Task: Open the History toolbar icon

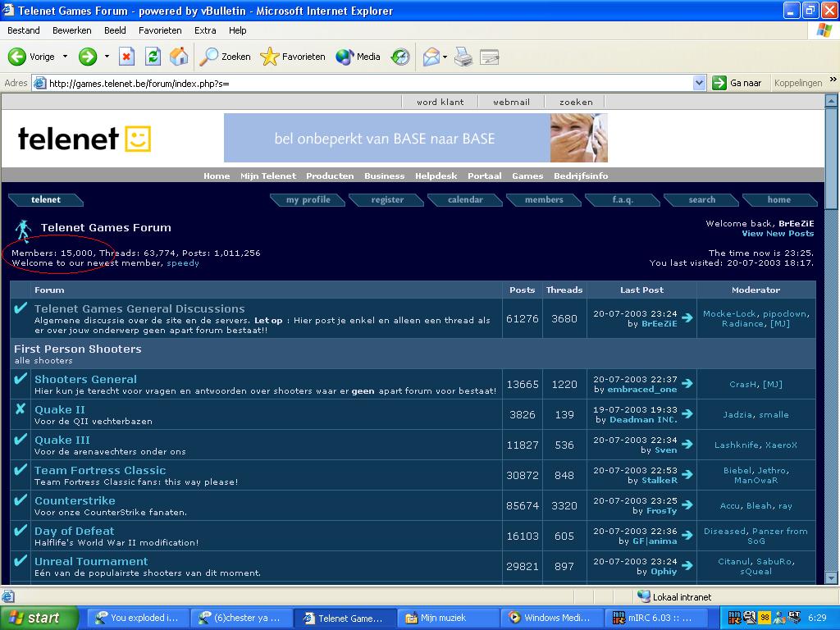Action: 400,57
